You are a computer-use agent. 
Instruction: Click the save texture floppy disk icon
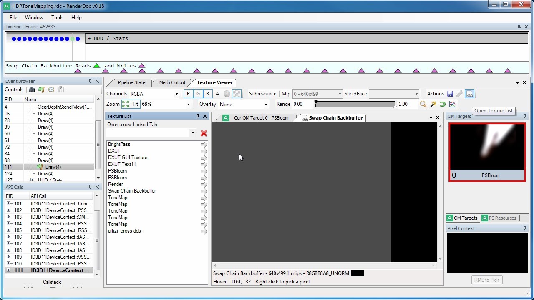pos(450,94)
